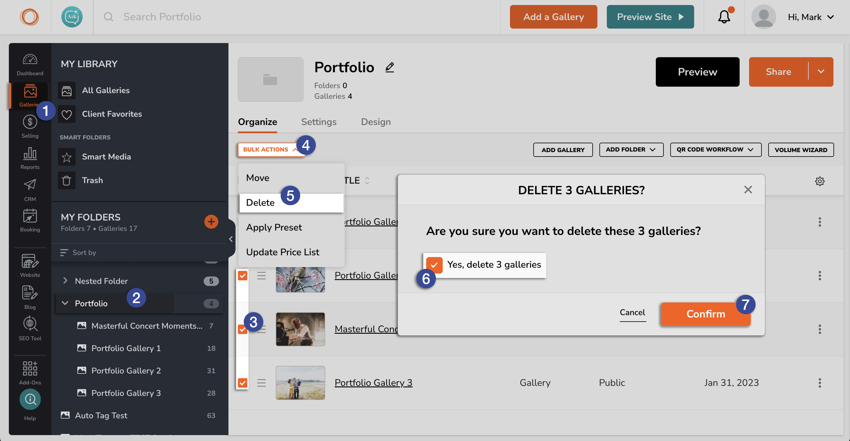Open the Booking calendar section

[30, 221]
